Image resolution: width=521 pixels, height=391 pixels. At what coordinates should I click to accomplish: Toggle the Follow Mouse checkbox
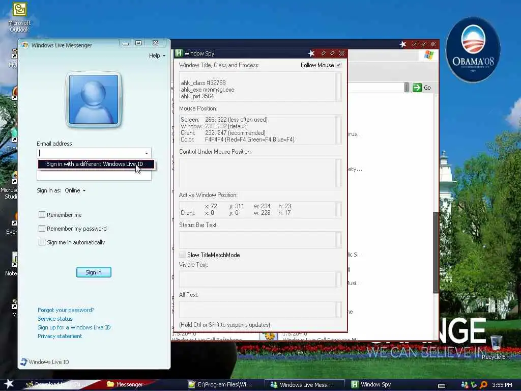[x=338, y=65]
